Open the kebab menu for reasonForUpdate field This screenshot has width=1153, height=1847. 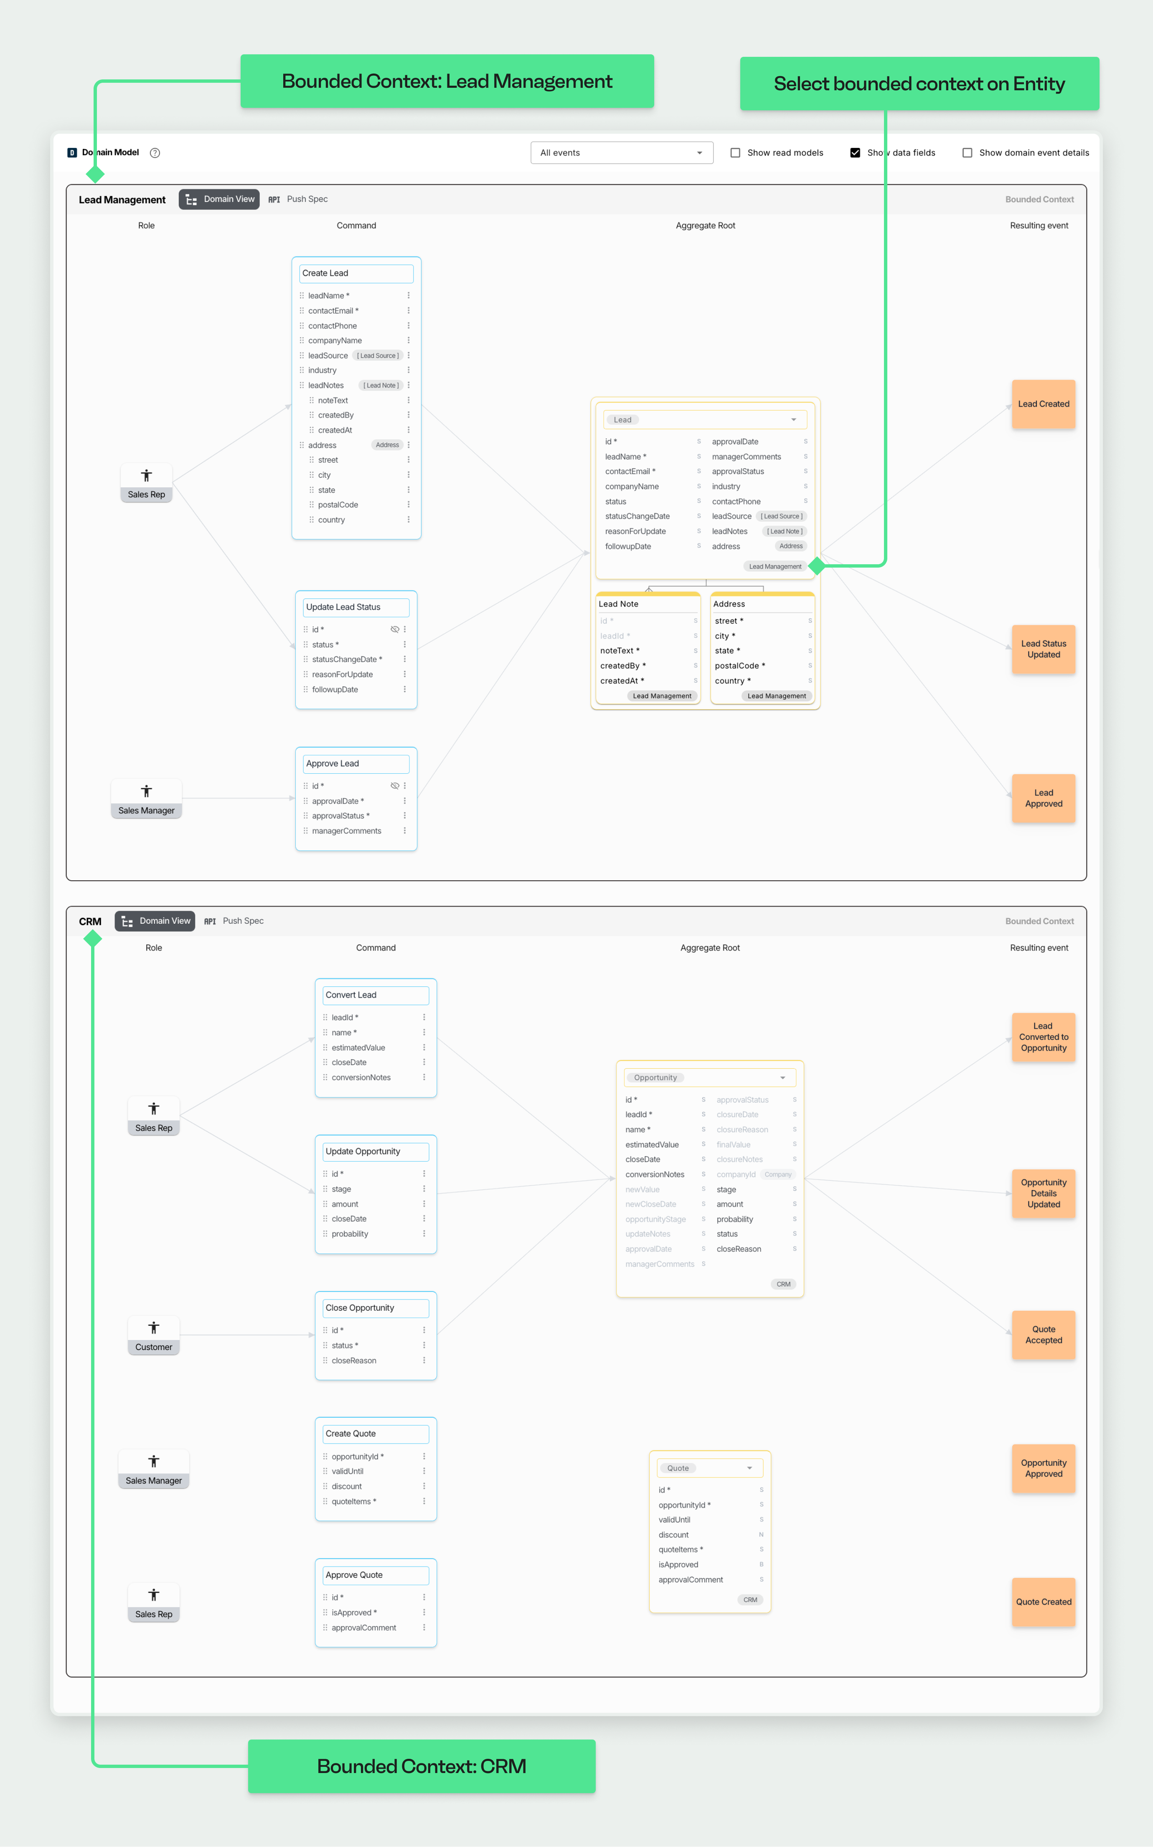click(405, 675)
